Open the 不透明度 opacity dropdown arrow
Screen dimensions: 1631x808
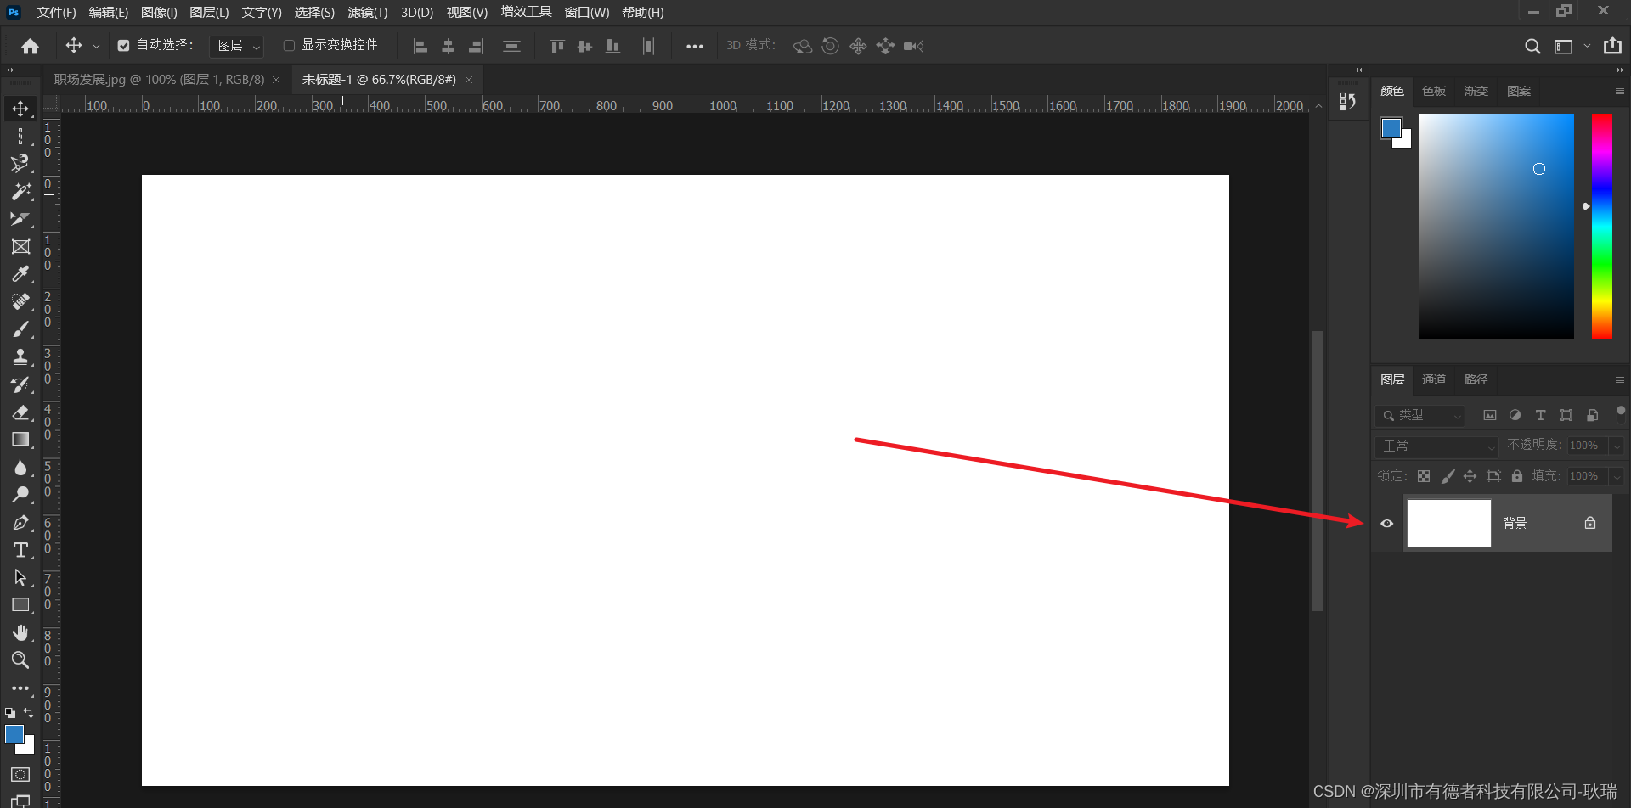pos(1617,446)
